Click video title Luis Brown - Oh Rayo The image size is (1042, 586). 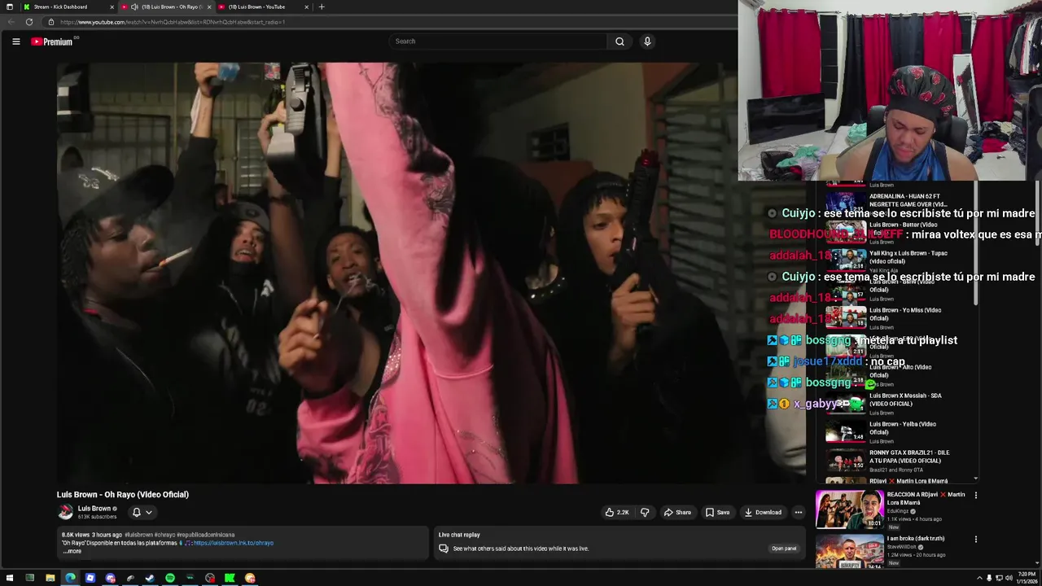click(123, 494)
